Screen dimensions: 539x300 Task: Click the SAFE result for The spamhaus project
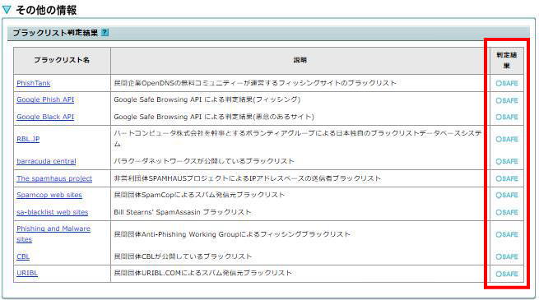point(507,178)
